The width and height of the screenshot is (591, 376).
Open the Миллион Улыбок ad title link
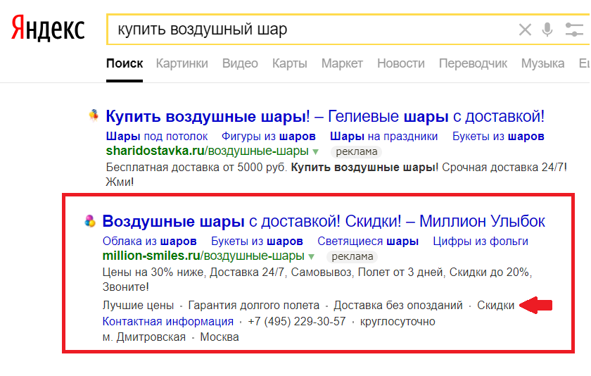point(324,221)
